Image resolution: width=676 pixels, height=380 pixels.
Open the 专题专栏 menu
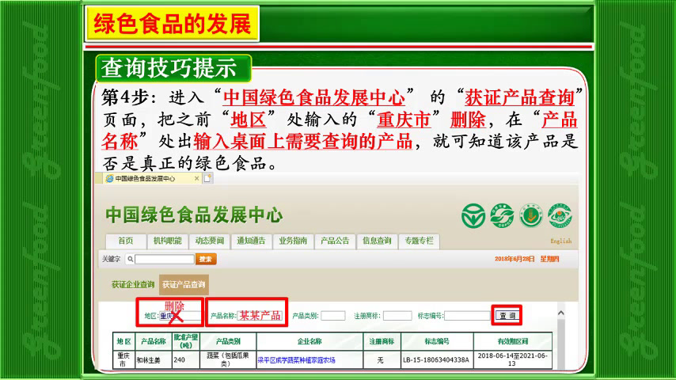coord(419,241)
